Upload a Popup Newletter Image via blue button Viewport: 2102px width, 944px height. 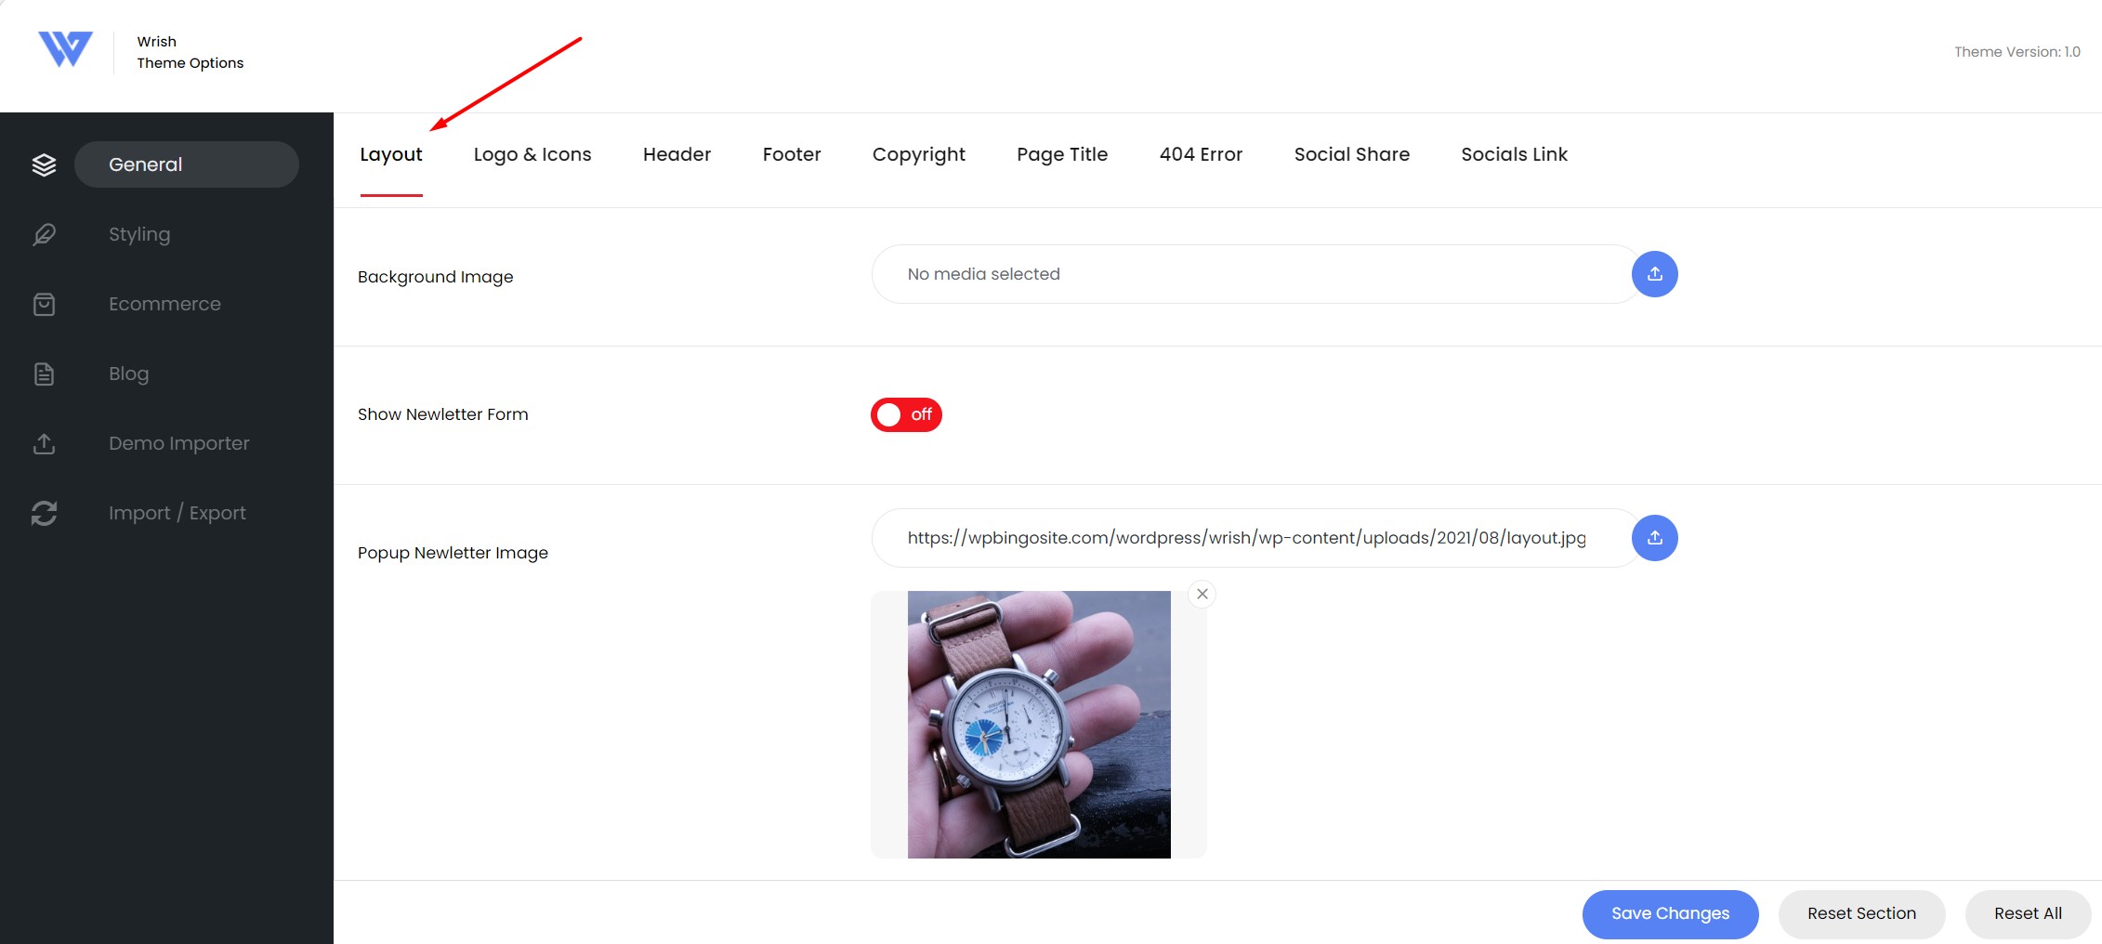(x=1654, y=538)
